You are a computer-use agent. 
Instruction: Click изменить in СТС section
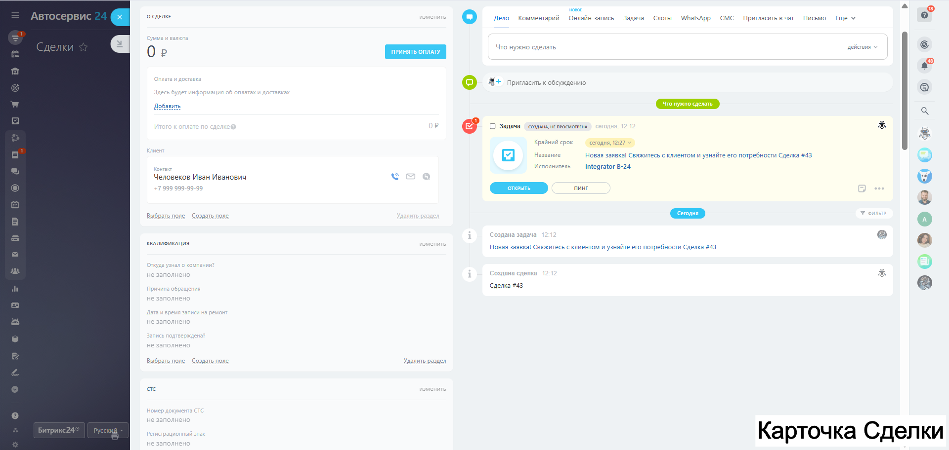tap(432, 389)
